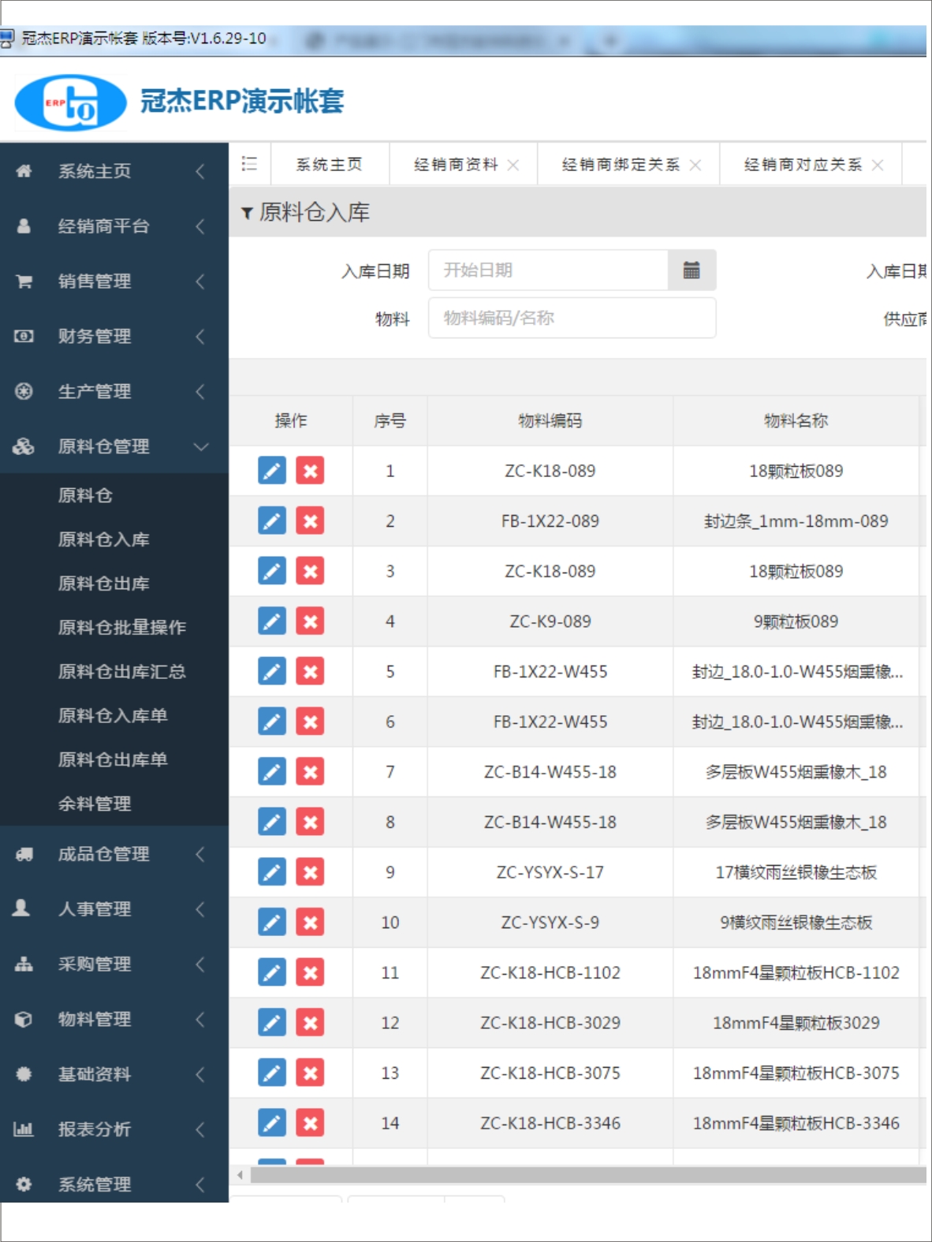The width and height of the screenshot is (932, 1242).
Task: Open 余料管理 from the sidebar submenu
Action: [95, 804]
